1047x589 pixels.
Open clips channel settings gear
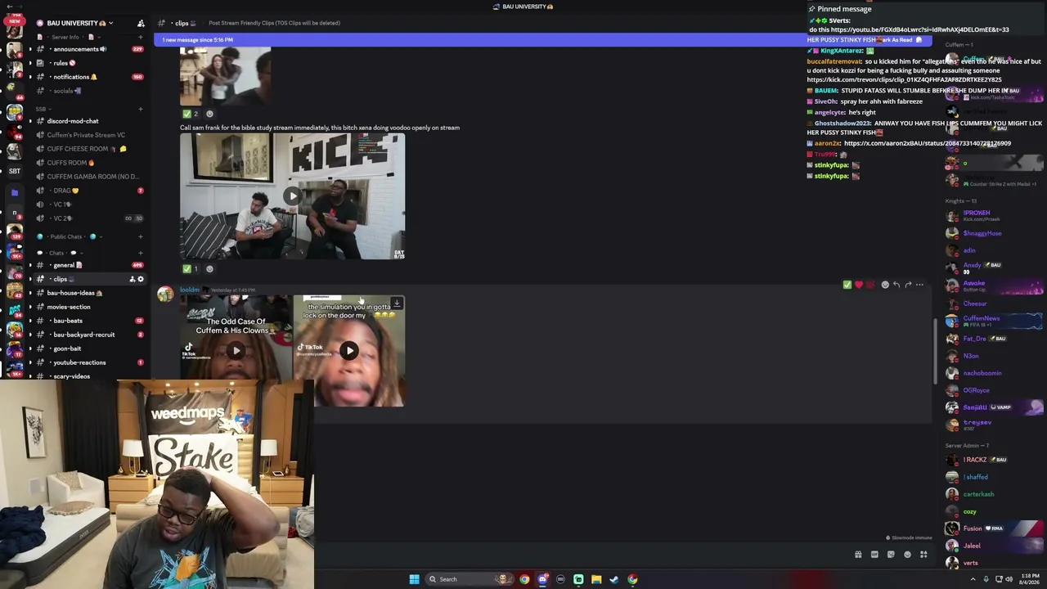coord(141,279)
